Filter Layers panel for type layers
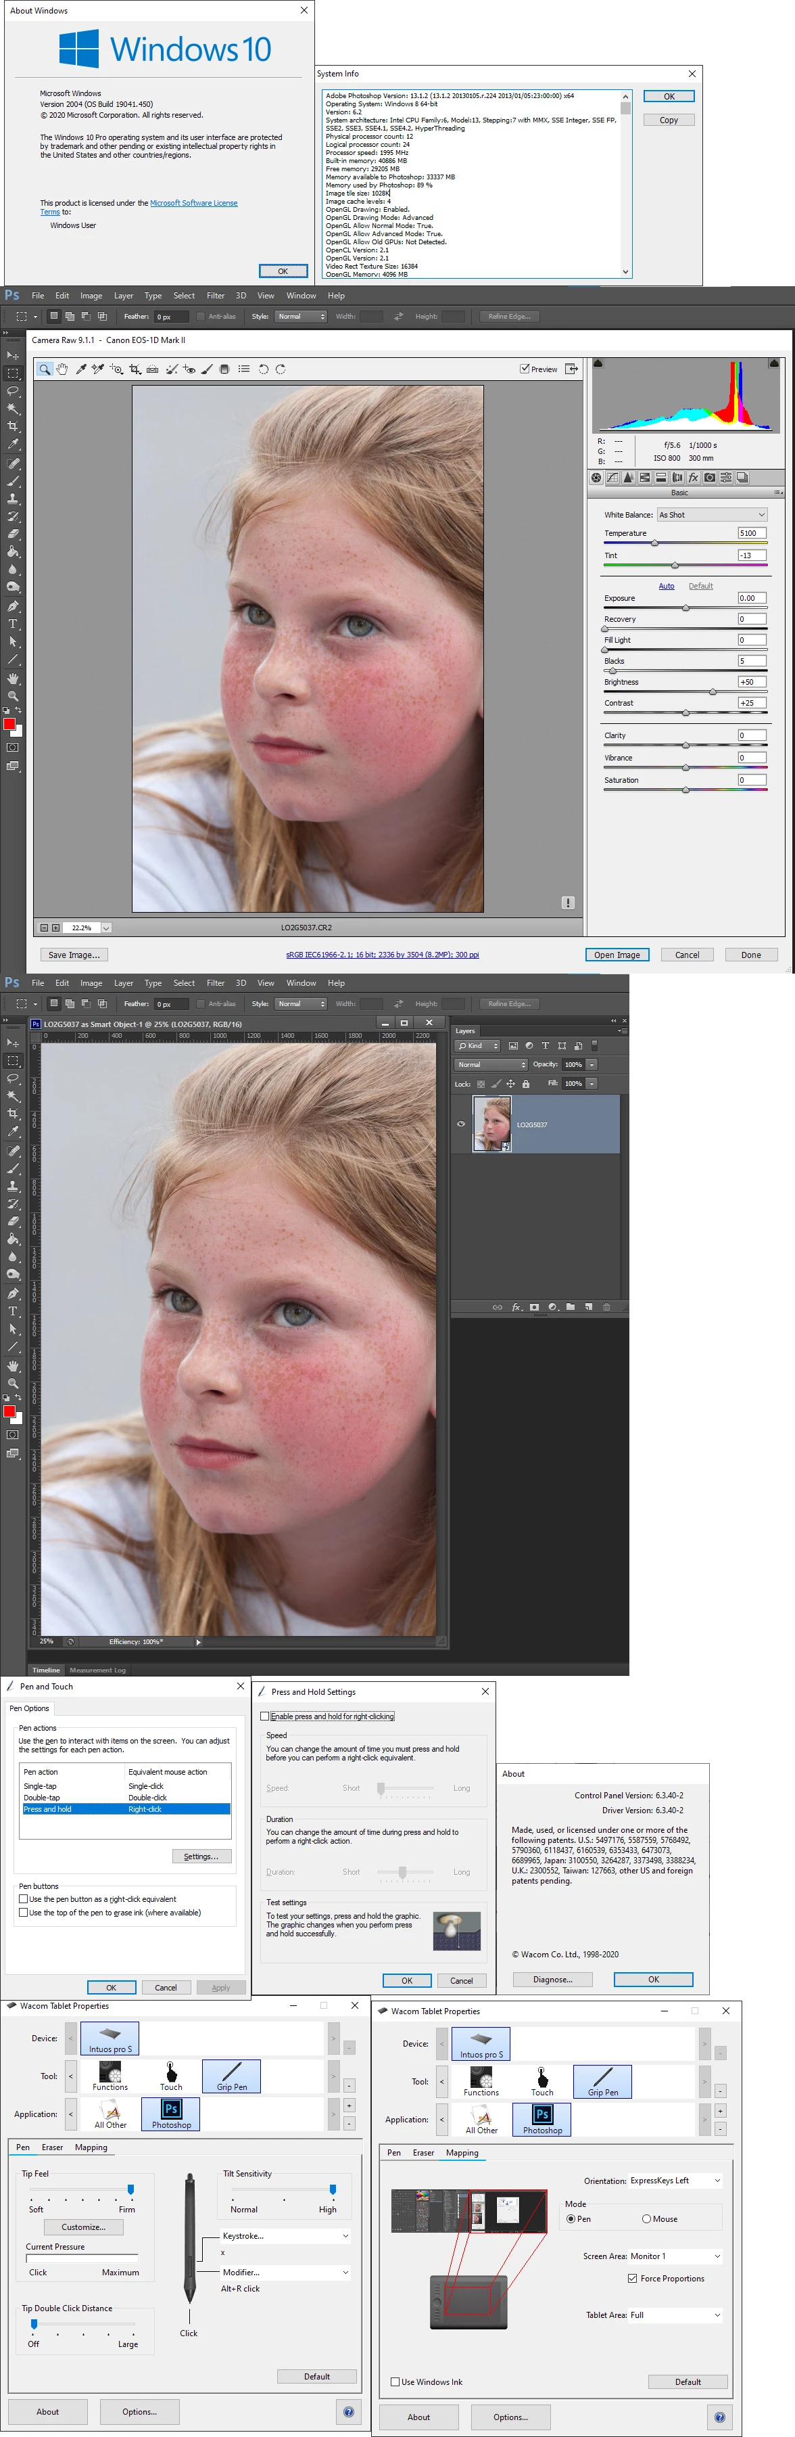 click(x=546, y=1045)
